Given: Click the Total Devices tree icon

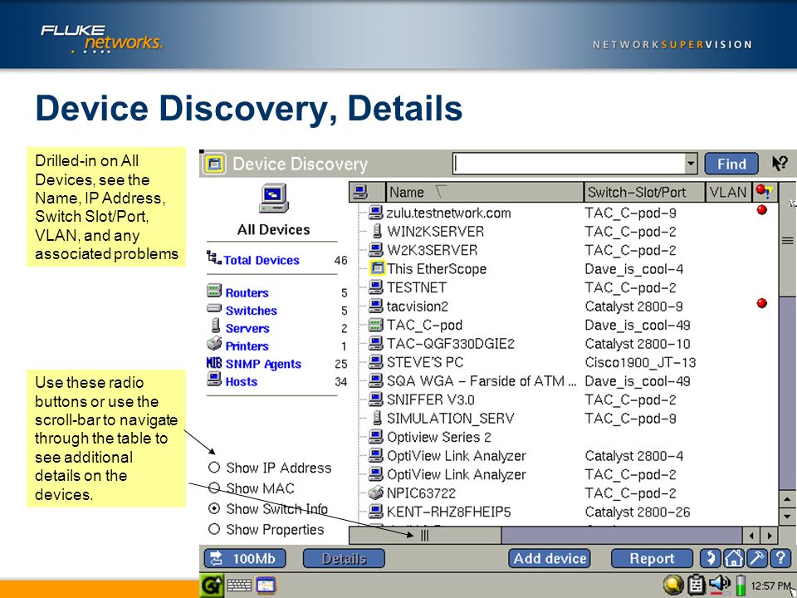Looking at the screenshot, I should (213, 257).
